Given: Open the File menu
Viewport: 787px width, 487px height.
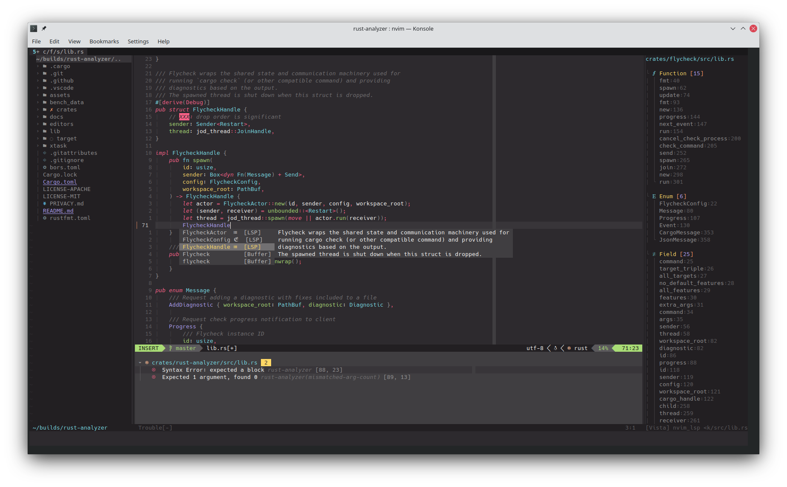Looking at the screenshot, I should click(37, 41).
